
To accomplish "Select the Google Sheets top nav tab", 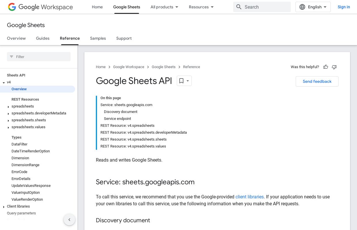I will click(x=127, y=7).
